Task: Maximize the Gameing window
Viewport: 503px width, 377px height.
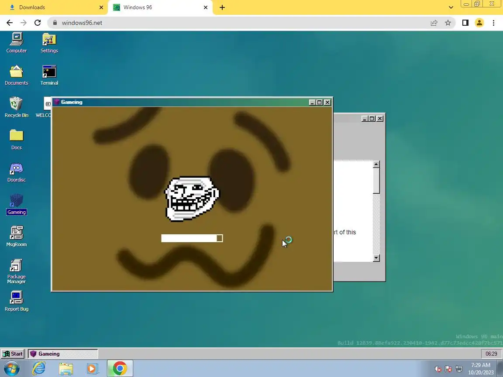Action: pyautogui.click(x=320, y=102)
